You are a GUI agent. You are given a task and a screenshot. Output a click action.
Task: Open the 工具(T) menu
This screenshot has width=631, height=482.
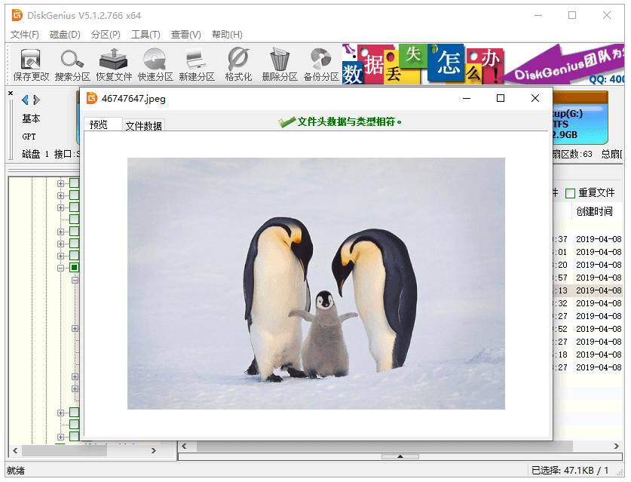pos(145,34)
